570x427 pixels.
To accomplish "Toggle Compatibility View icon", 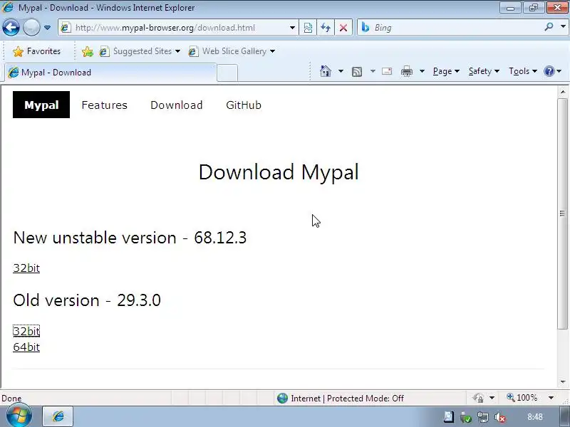I will pyautogui.click(x=308, y=28).
